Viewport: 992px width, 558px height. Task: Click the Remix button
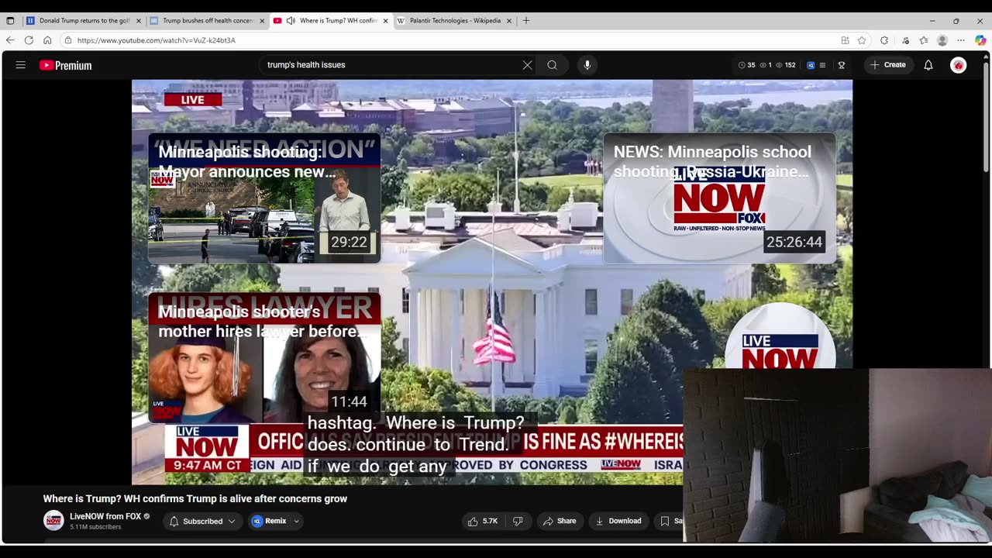click(x=270, y=522)
